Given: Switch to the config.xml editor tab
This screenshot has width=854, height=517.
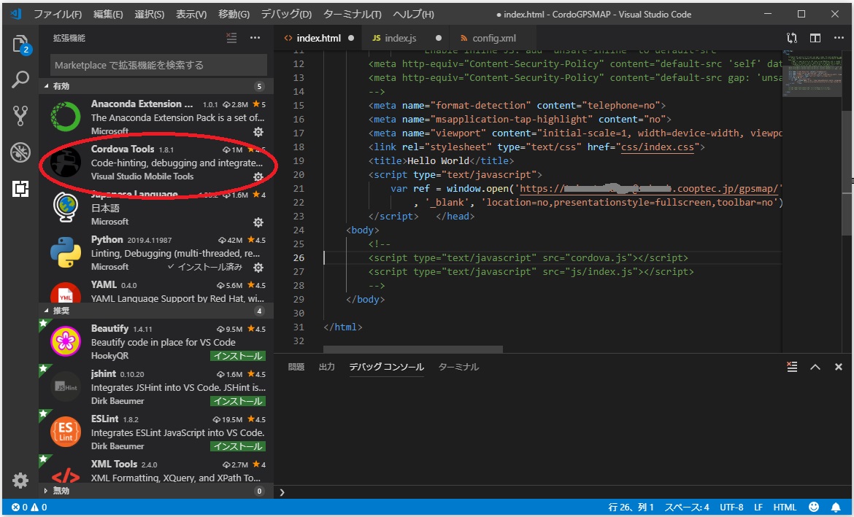Looking at the screenshot, I should click(493, 38).
